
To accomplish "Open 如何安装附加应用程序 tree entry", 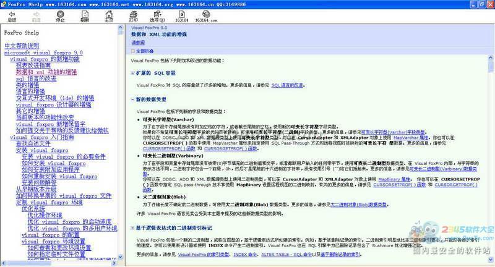I will (51, 169).
